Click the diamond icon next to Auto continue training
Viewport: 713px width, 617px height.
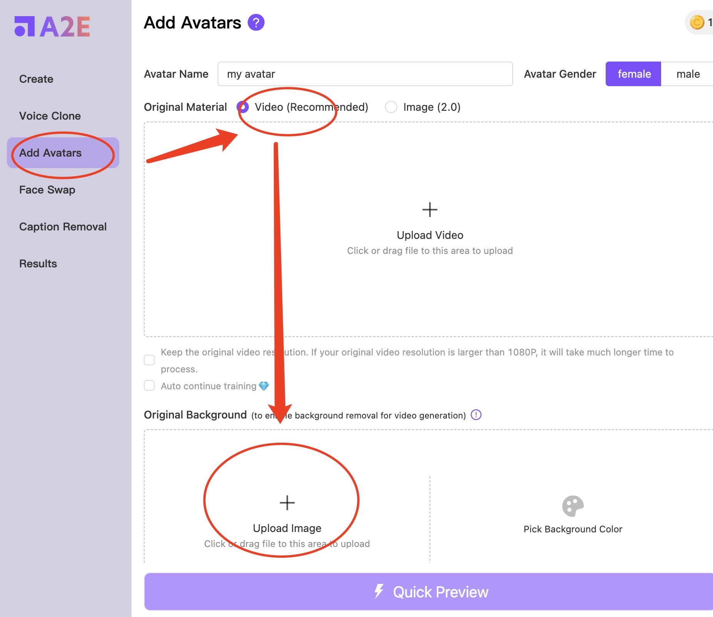264,386
